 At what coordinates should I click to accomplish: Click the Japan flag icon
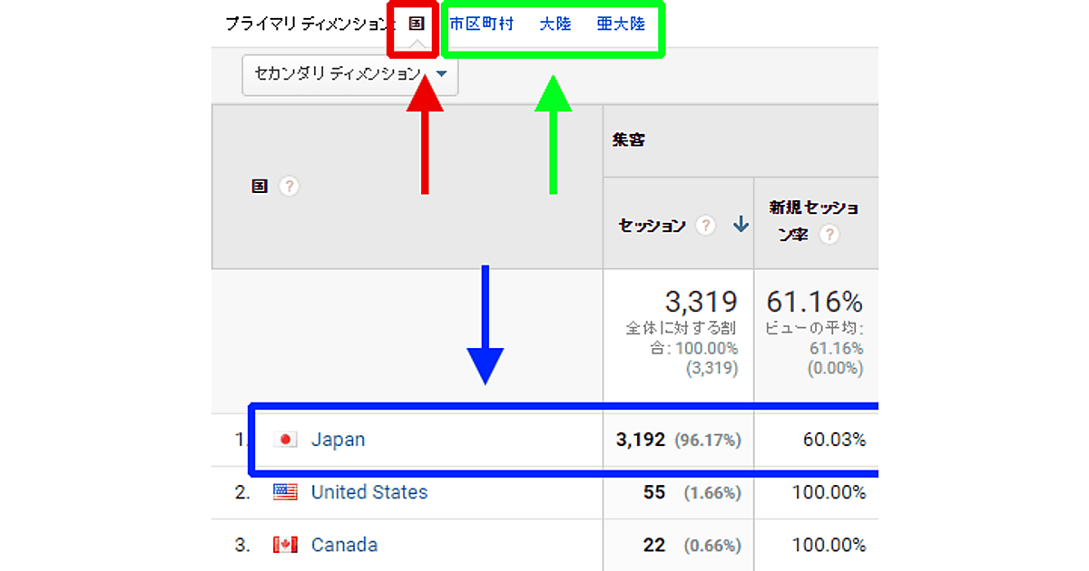(285, 440)
